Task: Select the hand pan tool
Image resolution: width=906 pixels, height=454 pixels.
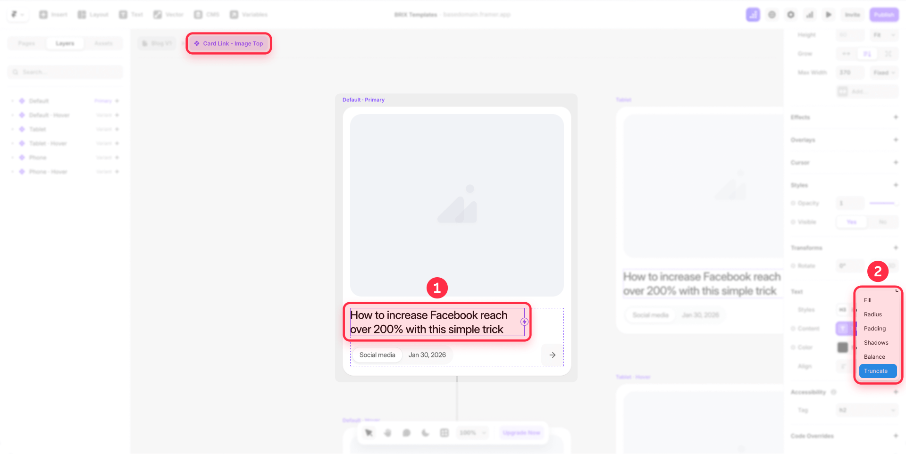Action: tap(387, 432)
